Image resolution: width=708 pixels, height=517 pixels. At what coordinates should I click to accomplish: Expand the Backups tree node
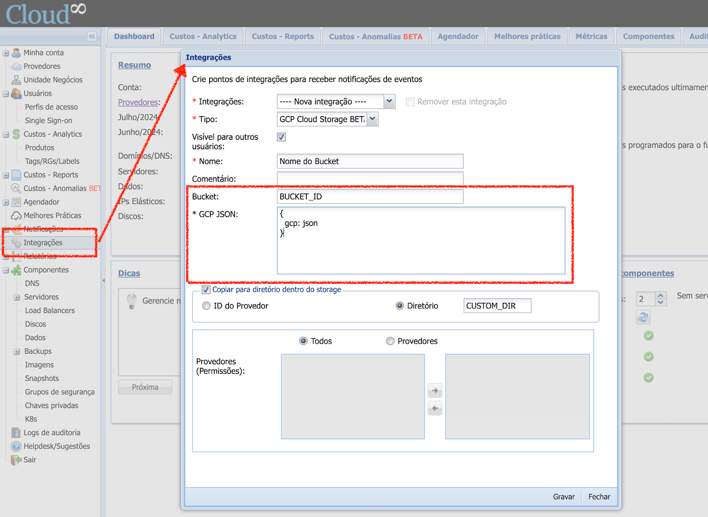click(x=17, y=351)
